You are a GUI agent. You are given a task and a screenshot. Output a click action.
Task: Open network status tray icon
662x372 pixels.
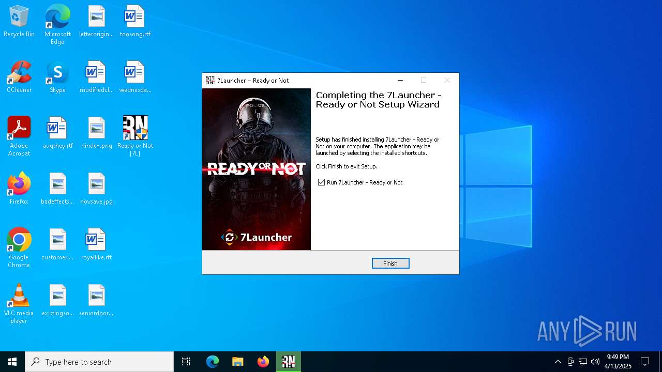point(583,362)
